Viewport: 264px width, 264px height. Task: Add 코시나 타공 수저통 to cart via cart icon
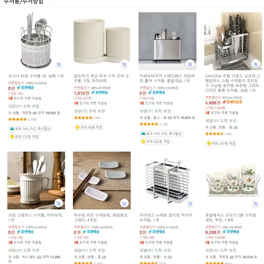[58, 64]
